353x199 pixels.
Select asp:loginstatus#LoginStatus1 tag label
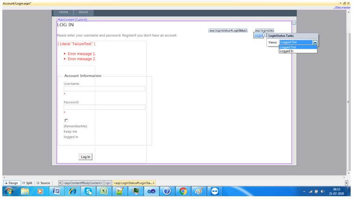pyautogui.click(x=228, y=30)
